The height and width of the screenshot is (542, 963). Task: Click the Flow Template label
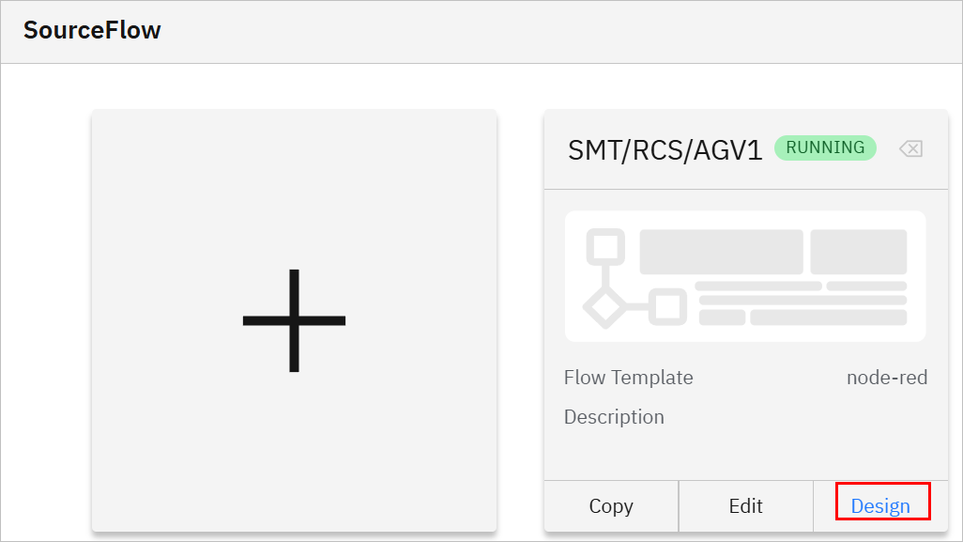(628, 378)
